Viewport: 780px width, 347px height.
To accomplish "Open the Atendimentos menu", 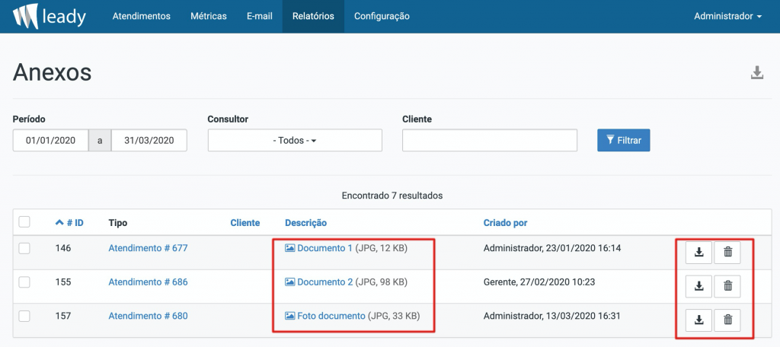I will tap(141, 17).
